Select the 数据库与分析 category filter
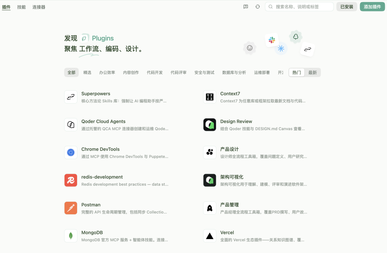Viewport: 387px width, 253px height. [234, 73]
